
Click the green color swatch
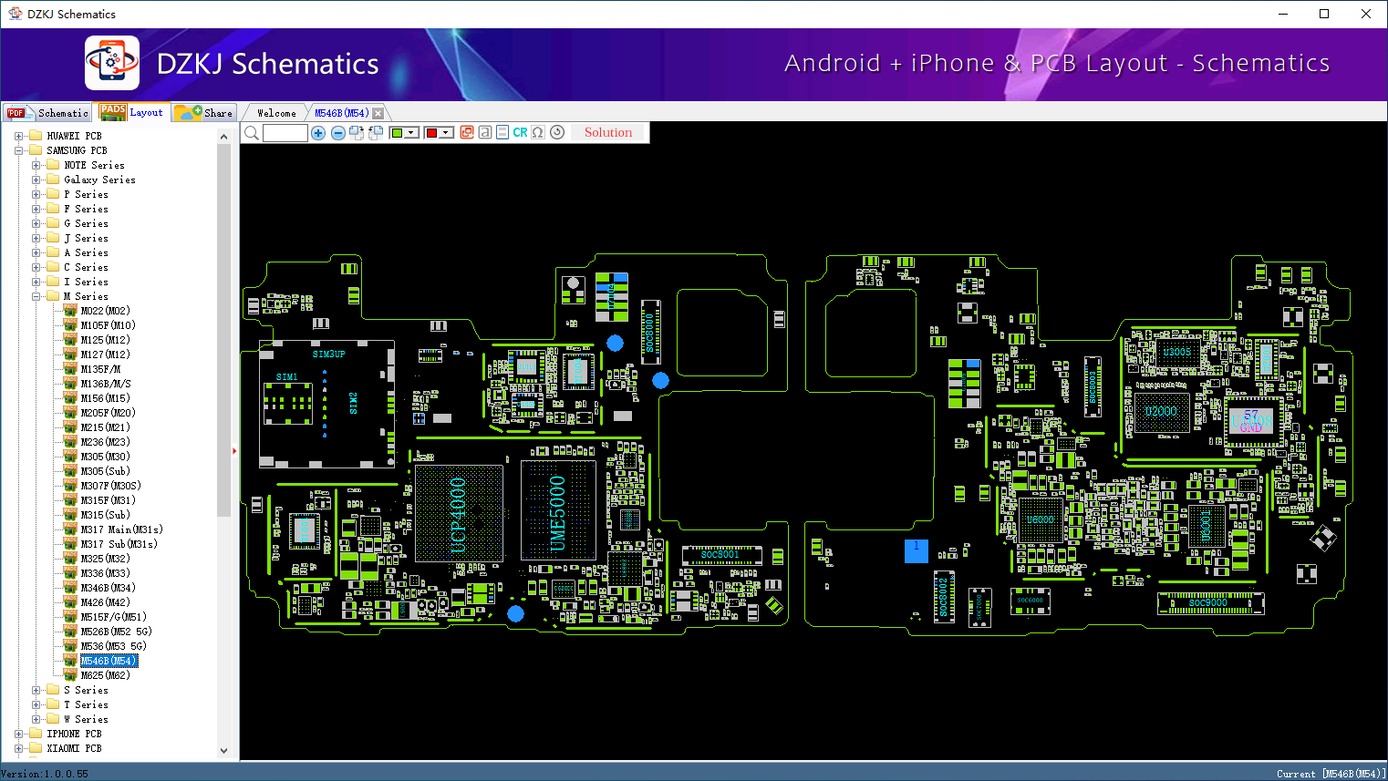click(x=397, y=133)
